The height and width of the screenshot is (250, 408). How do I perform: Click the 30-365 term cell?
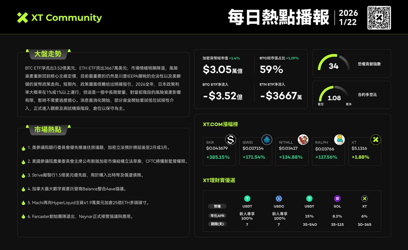pos(364,225)
